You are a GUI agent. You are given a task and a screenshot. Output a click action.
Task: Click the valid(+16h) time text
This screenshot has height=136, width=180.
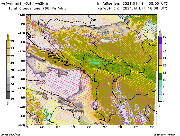tap(132, 8)
